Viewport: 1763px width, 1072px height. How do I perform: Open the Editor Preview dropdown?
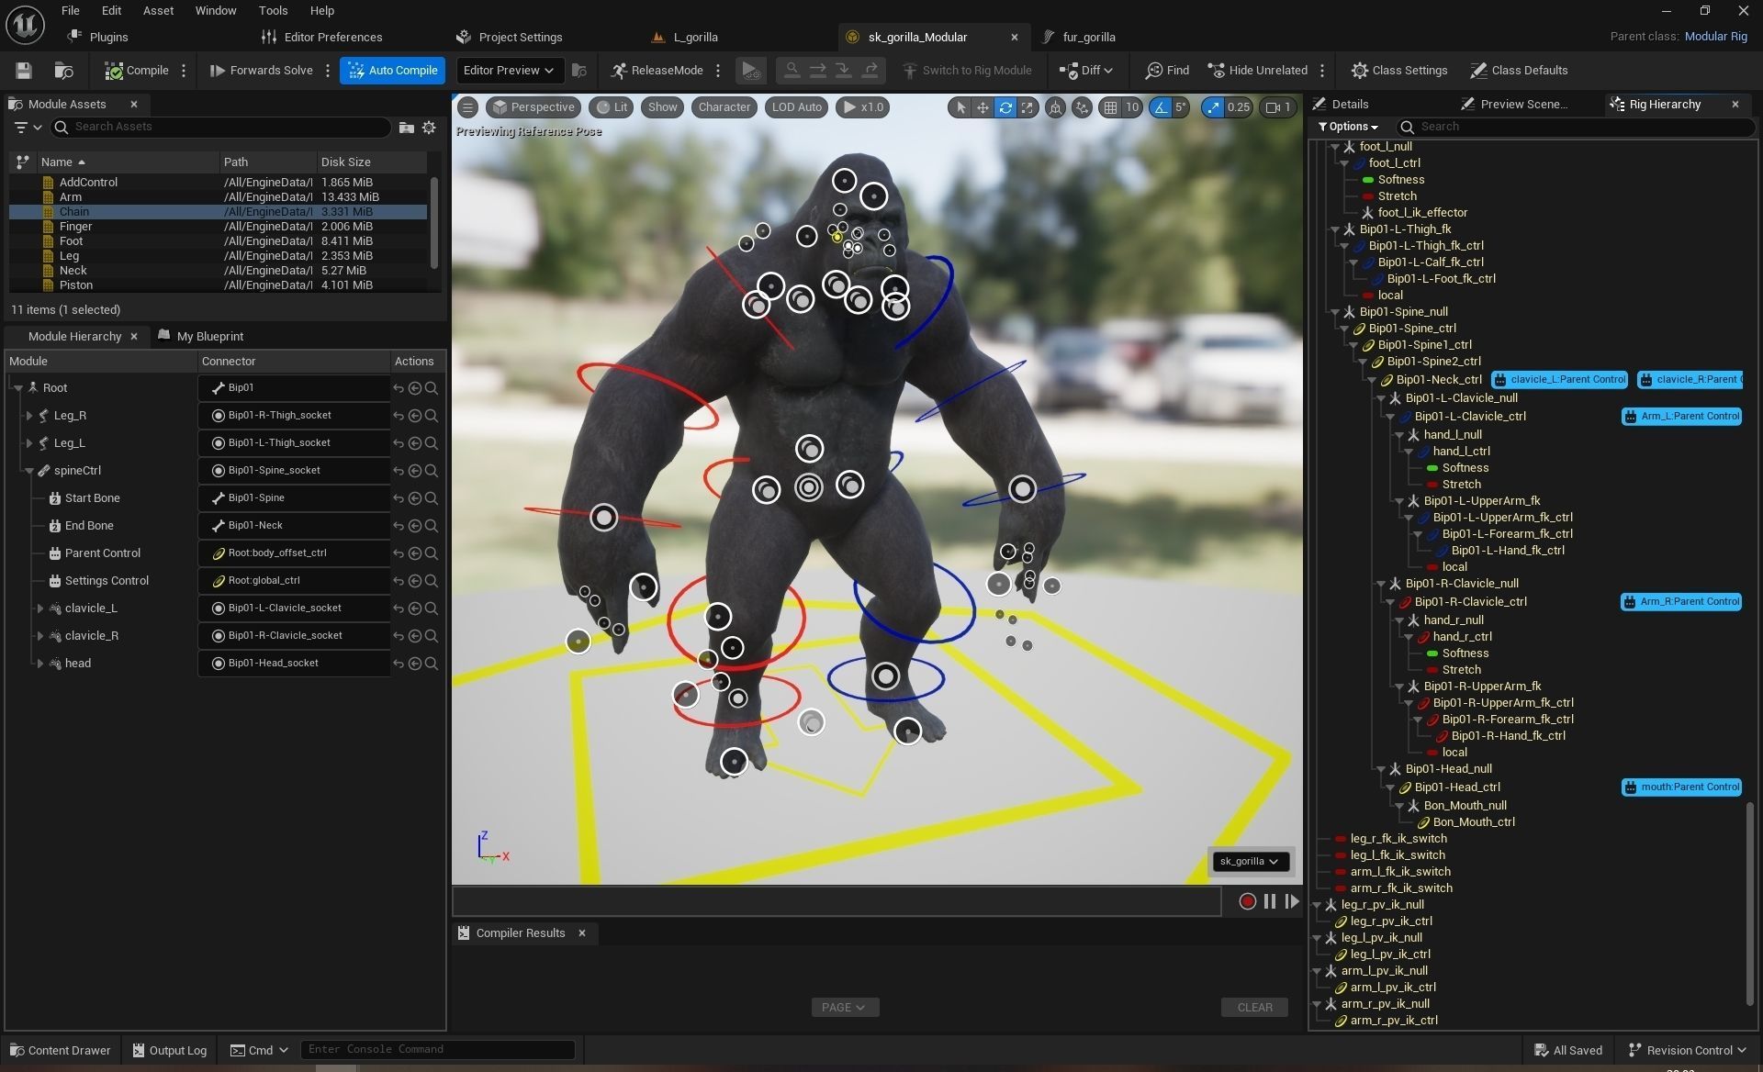click(508, 71)
